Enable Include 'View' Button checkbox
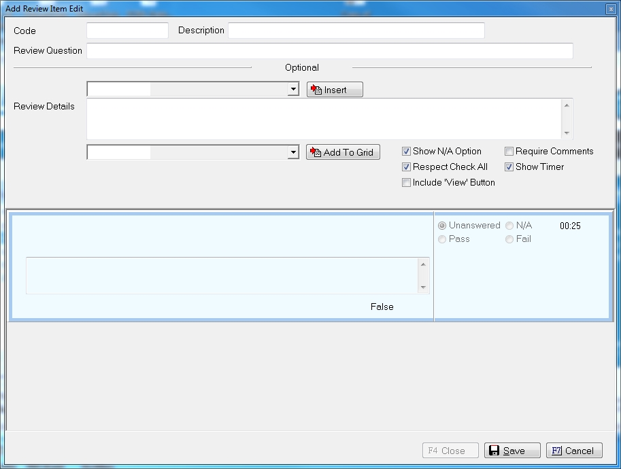The width and height of the screenshot is (621, 469). pos(407,183)
